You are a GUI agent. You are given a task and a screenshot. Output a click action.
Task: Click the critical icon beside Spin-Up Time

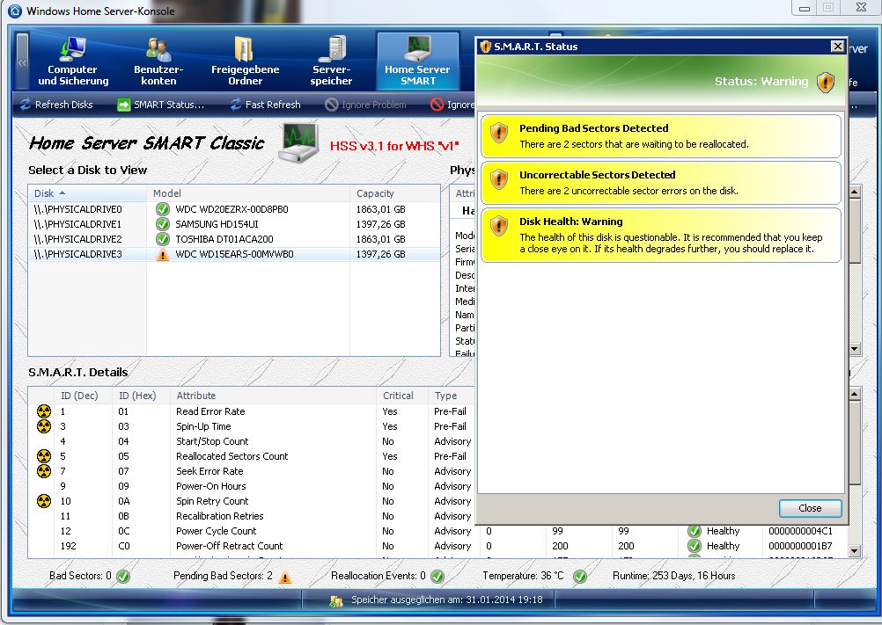point(44,426)
